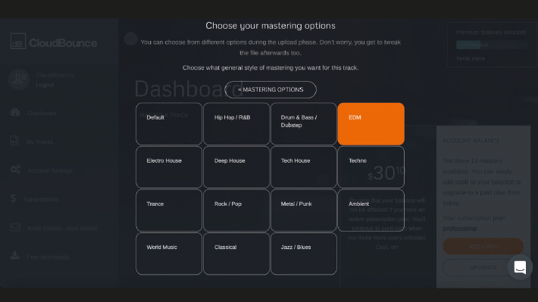Click the Dashboard gauge icon in sidebar
Viewport: 538px width, 302px height.
coord(15,113)
